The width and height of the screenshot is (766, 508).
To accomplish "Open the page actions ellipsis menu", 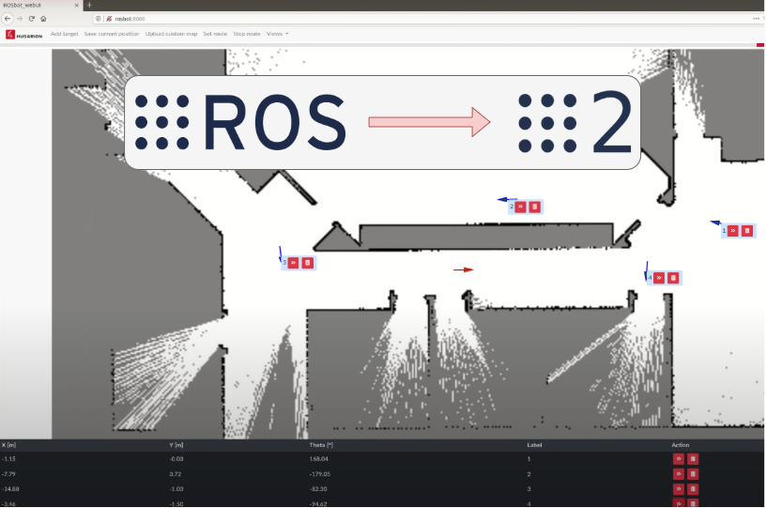I will [x=757, y=19].
